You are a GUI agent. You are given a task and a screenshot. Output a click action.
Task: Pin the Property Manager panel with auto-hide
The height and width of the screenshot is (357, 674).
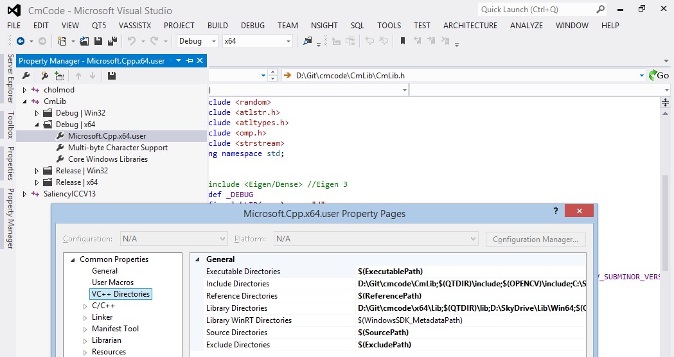190,61
